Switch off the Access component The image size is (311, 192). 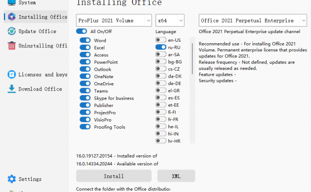tap(85, 55)
